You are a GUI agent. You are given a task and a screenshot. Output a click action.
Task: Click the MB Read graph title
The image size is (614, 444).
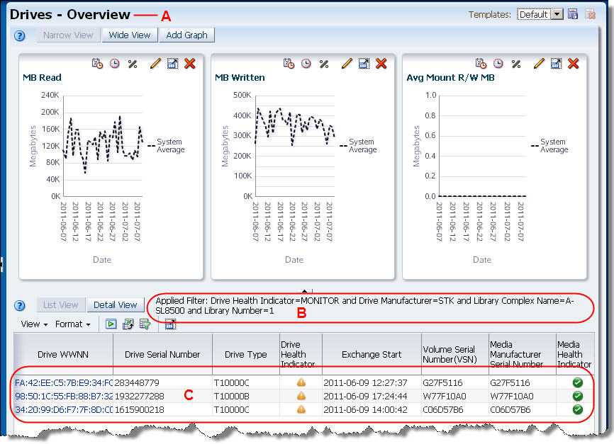42,77
